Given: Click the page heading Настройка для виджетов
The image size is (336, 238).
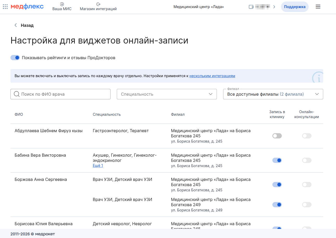Looking at the screenshot, I should click(99, 41).
